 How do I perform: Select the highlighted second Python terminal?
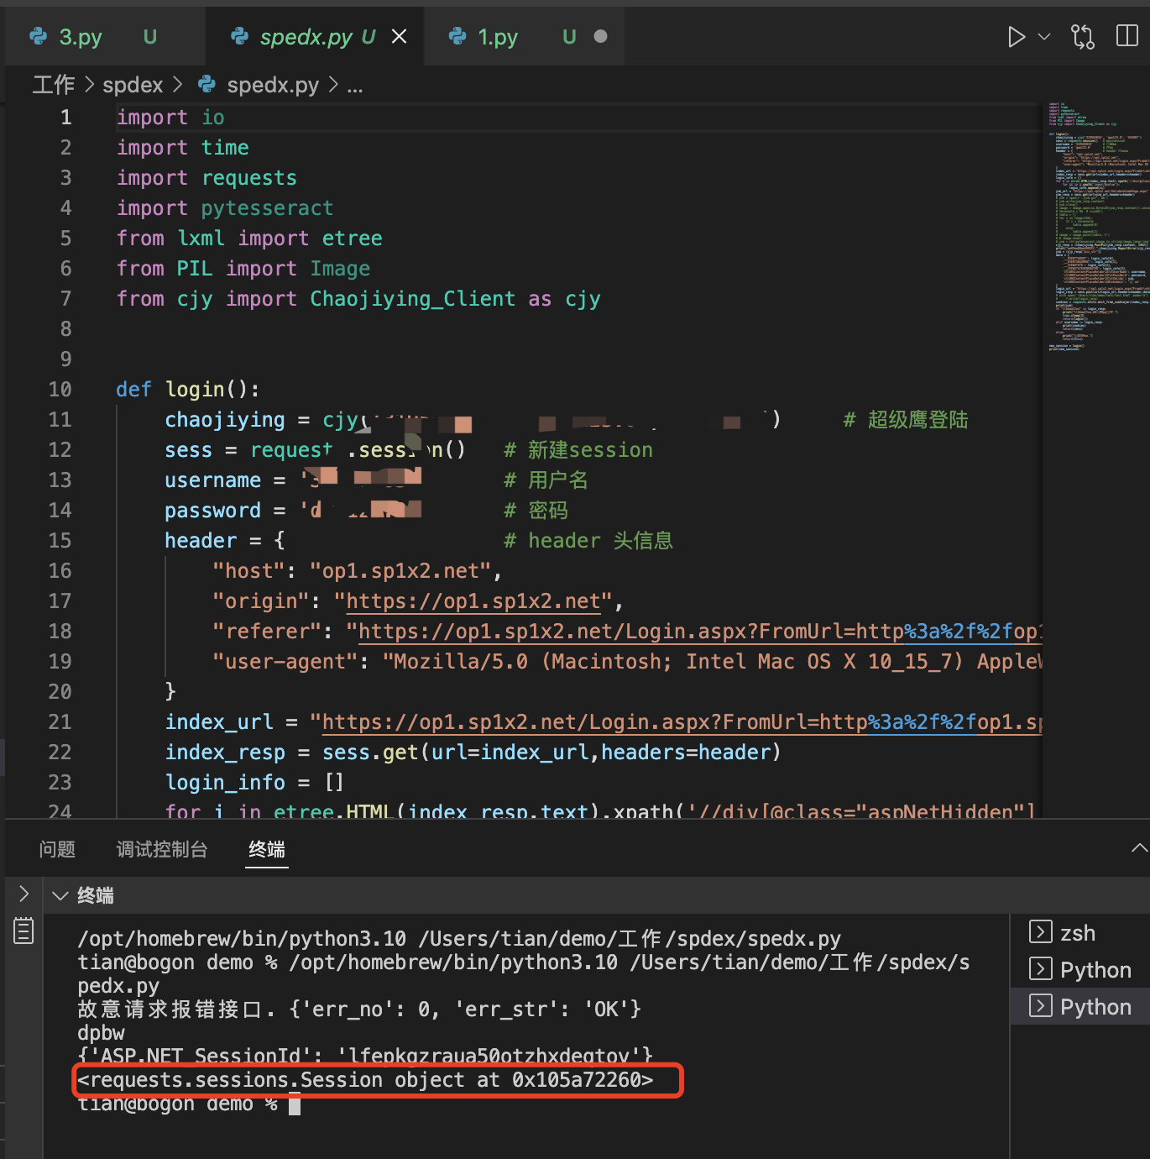click(1079, 1007)
